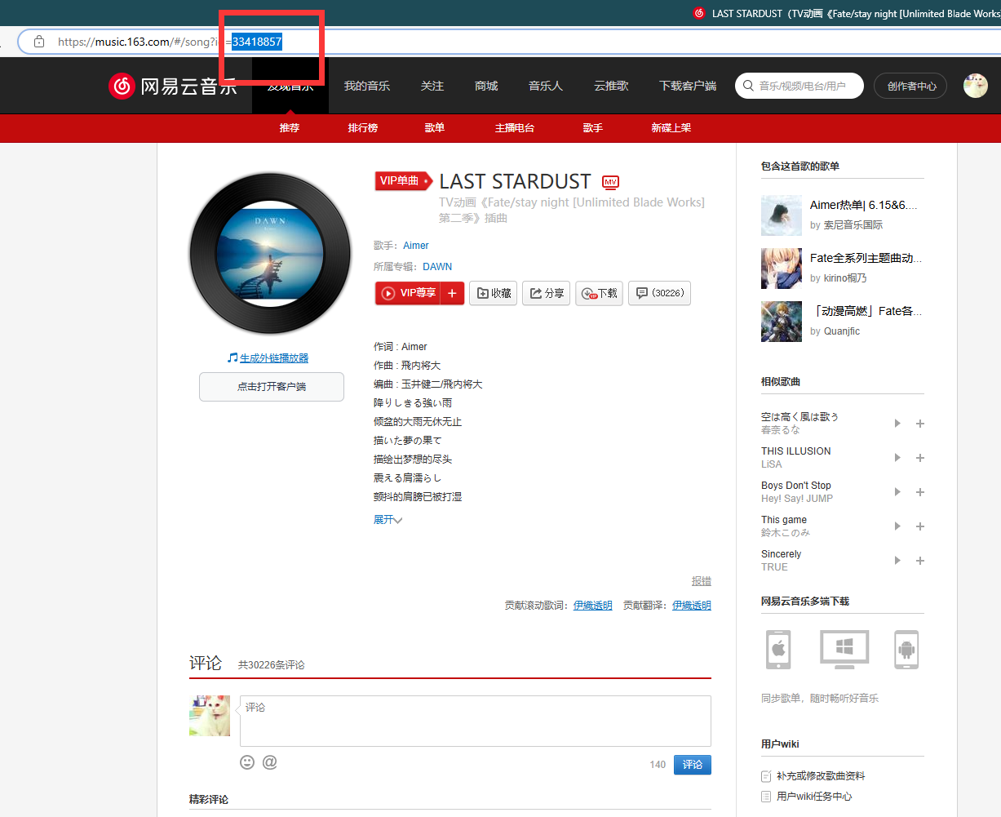Open 我的音乐 in top navigation
Screen dimensions: 1001x817
click(367, 86)
